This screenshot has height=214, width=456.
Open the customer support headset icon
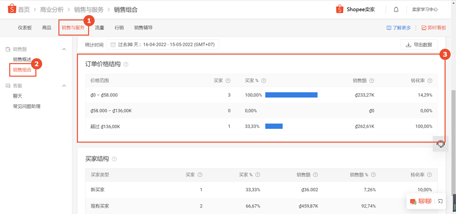(441, 144)
